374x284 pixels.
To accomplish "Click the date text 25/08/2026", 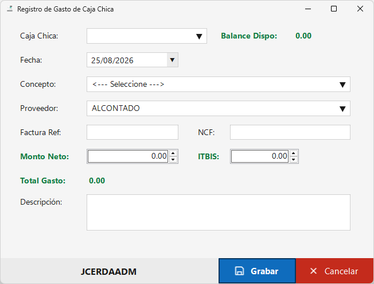I will (x=112, y=60).
